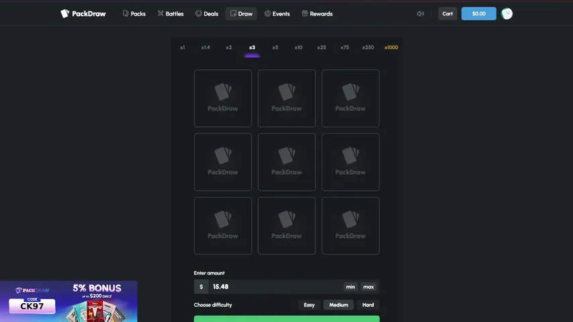Image resolution: width=573 pixels, height=322 pixels.
Task: Flip the top-right PackDraw card
Action: point(351,98)
